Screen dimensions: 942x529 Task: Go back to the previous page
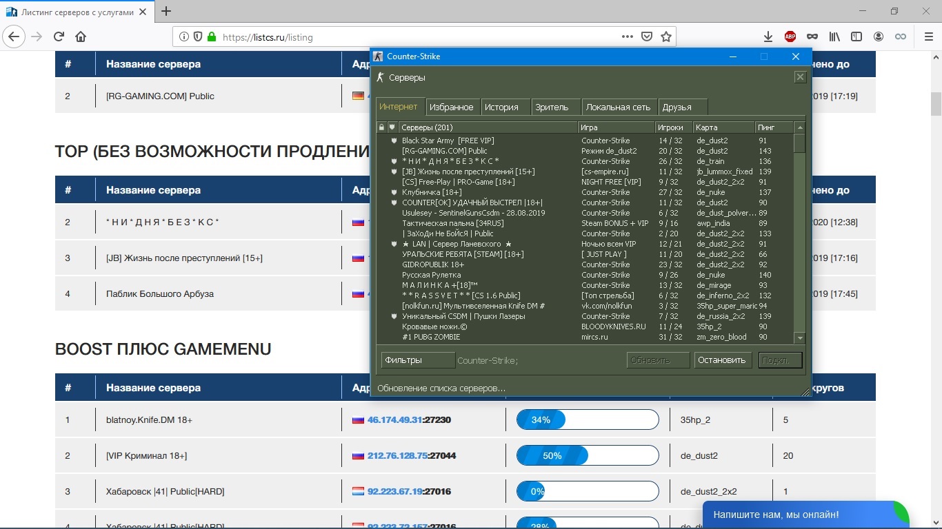pyautogui.click(x=14, y=37)
